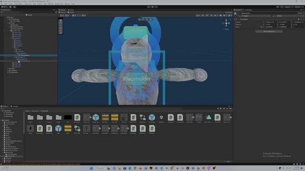The image size is (305, 171).
Task: Open the Windows Start menu
Action: [x=91, y=168]
